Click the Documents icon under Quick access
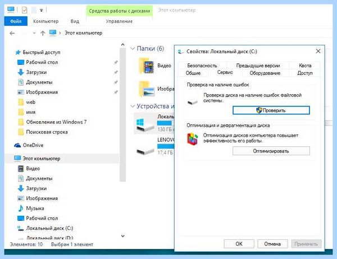The width and height of the screenshot is (337, 259). click(x=21, y=82)
